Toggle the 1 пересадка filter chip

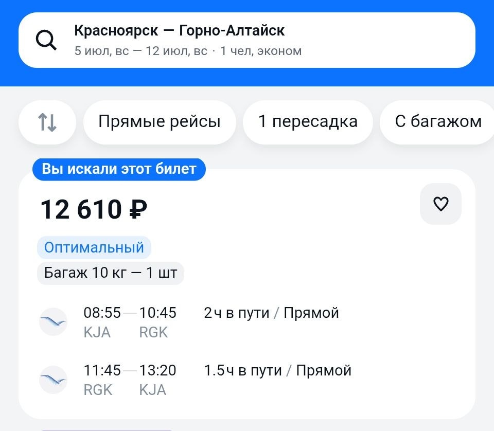[308, 122]
